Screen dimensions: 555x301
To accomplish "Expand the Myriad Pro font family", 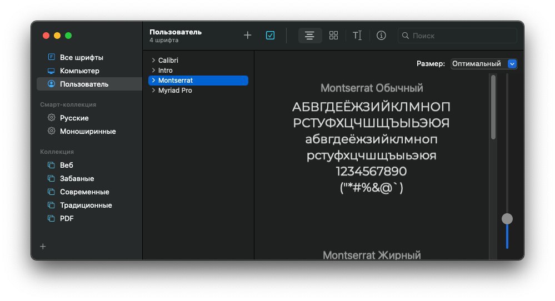I will [x=153, y=90].
